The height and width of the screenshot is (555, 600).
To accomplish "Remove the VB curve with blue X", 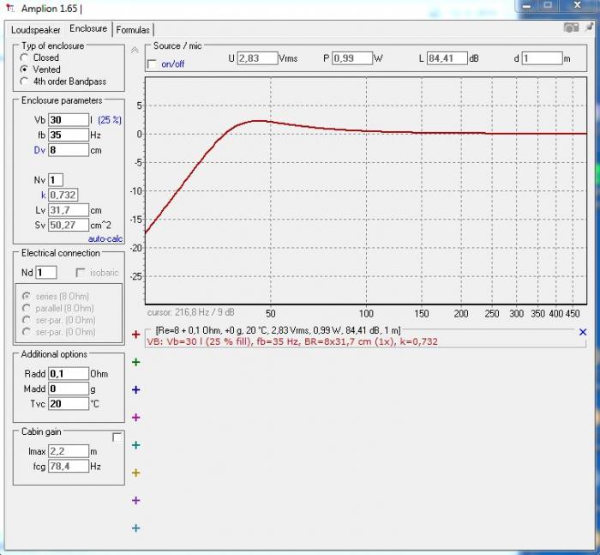I will tap(583, 332).
